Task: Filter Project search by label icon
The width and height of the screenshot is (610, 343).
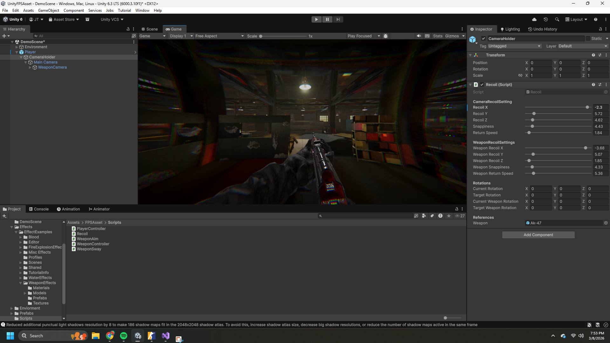Action: click(432, 216)
